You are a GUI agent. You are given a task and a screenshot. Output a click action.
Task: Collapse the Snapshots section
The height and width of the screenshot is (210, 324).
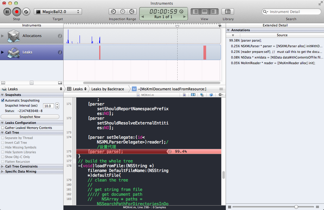pos(2,95)
